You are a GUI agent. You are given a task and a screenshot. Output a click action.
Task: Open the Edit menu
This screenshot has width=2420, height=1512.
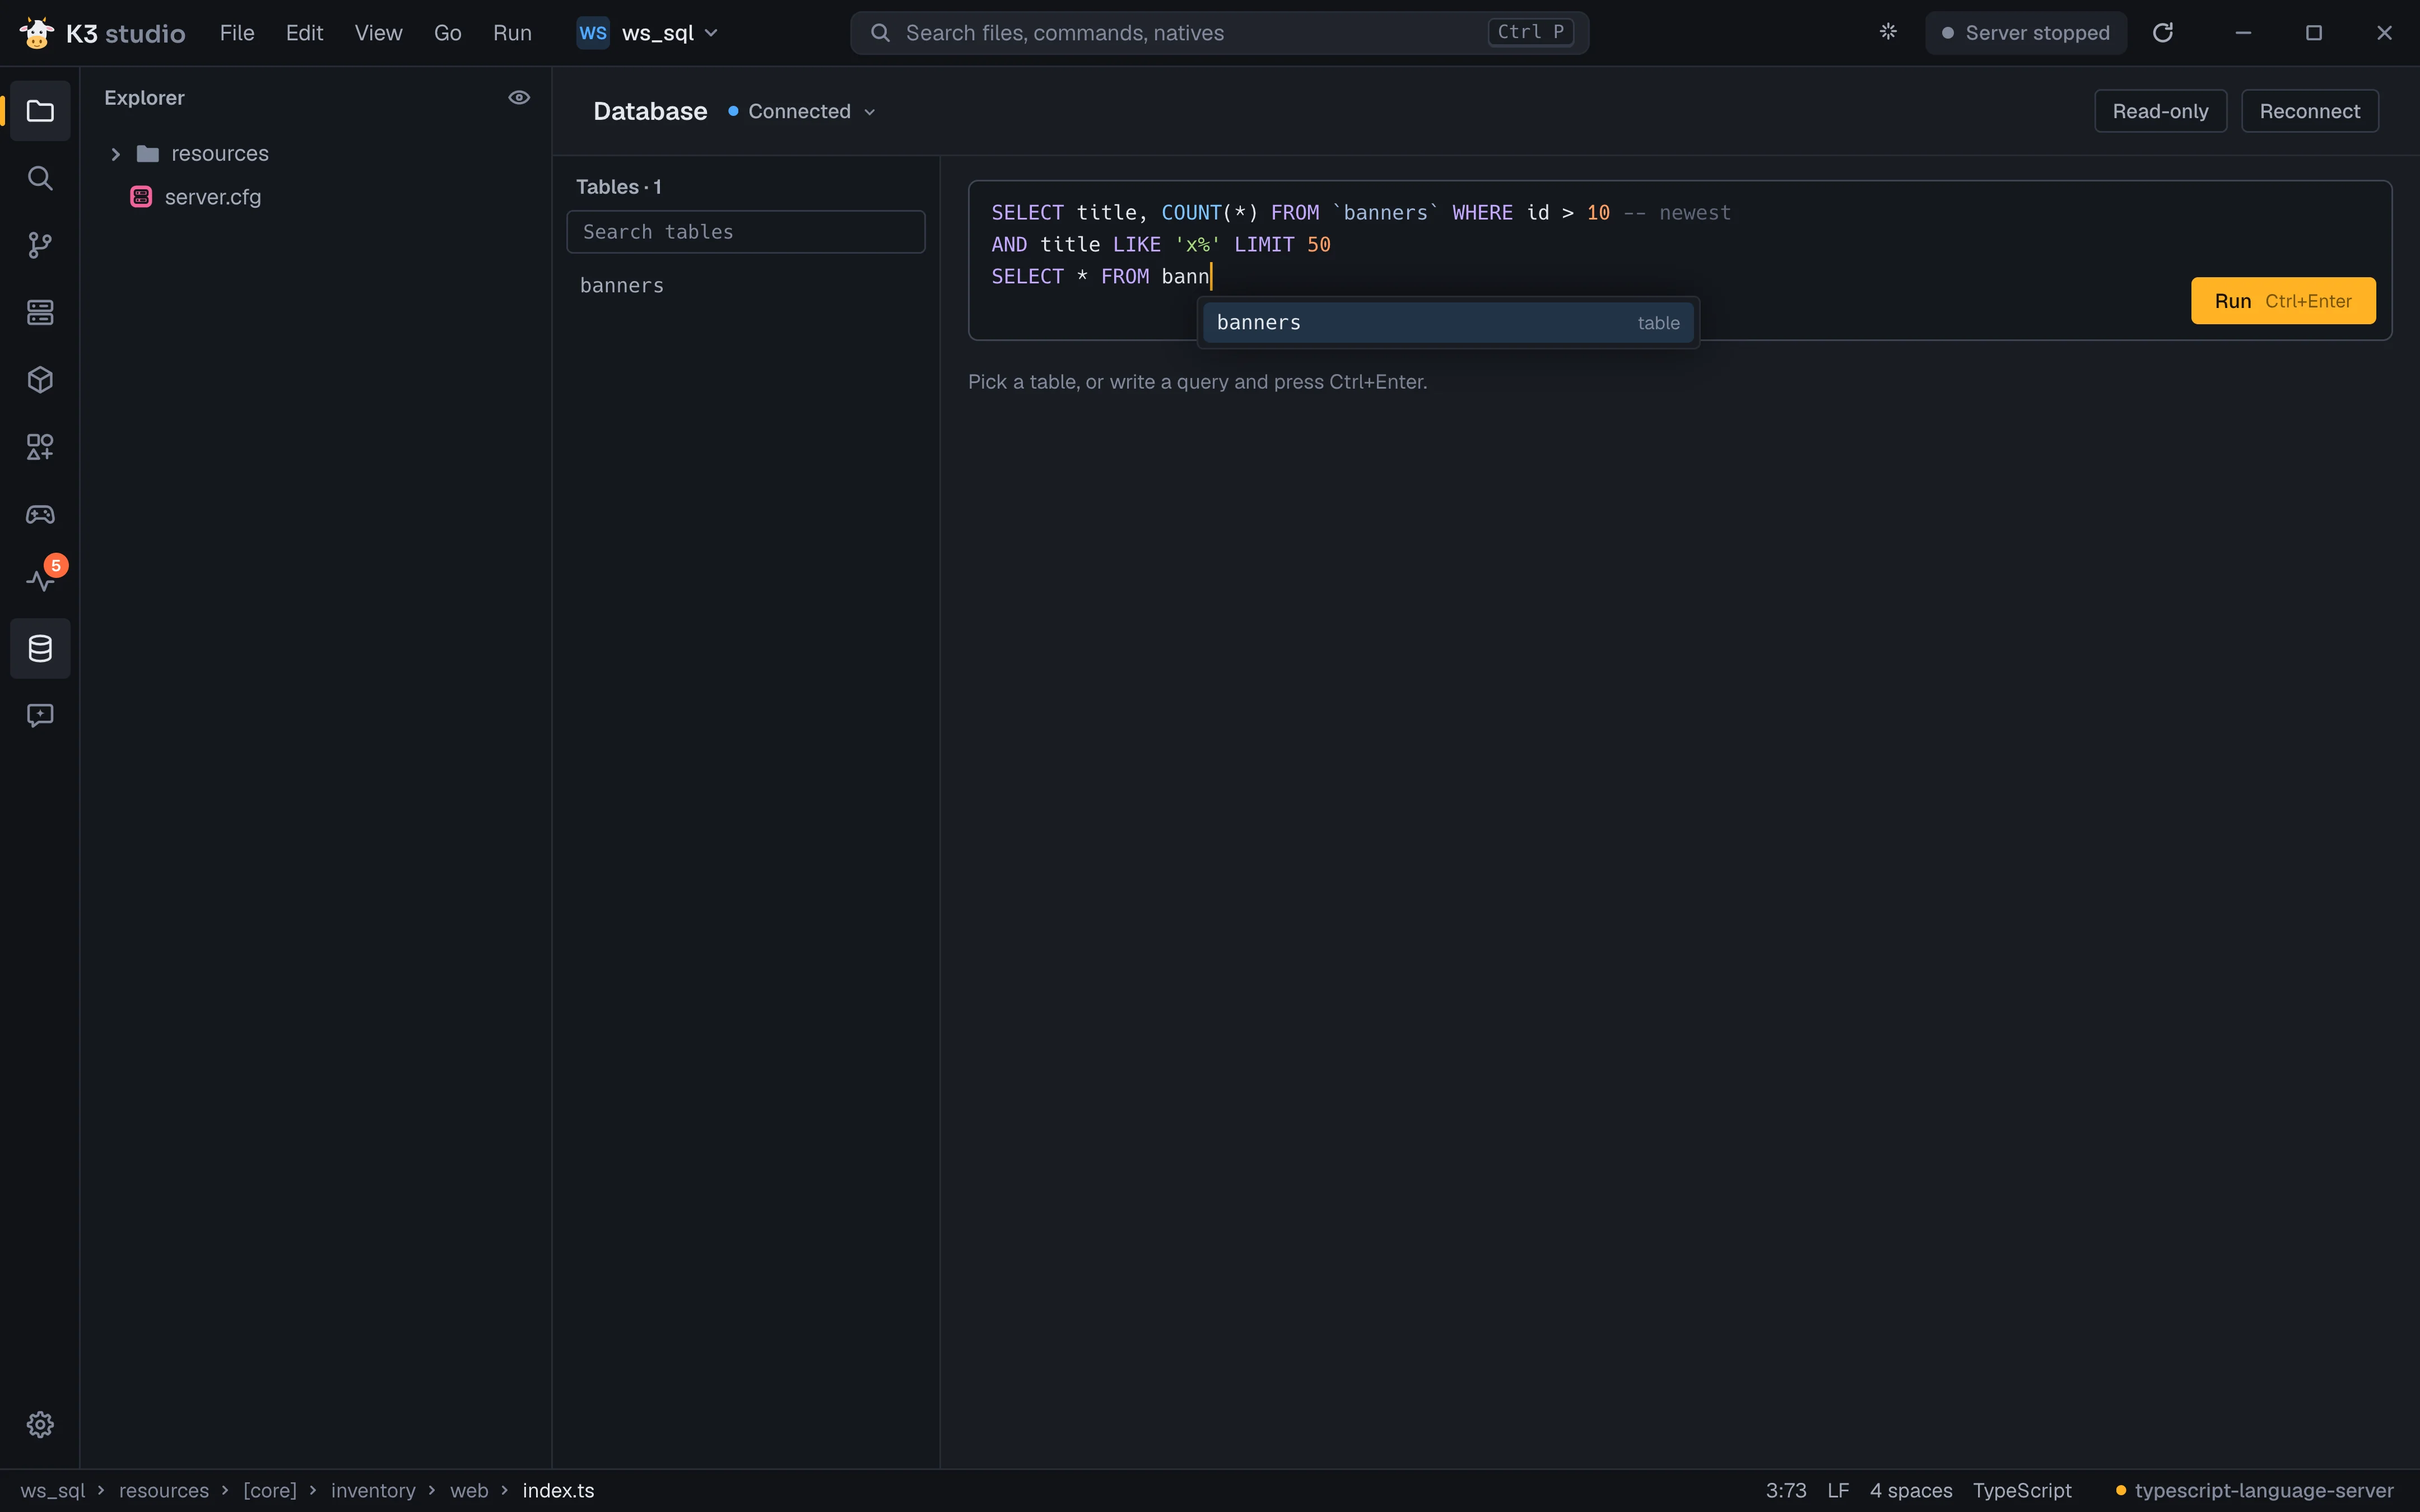coord(304,33)
